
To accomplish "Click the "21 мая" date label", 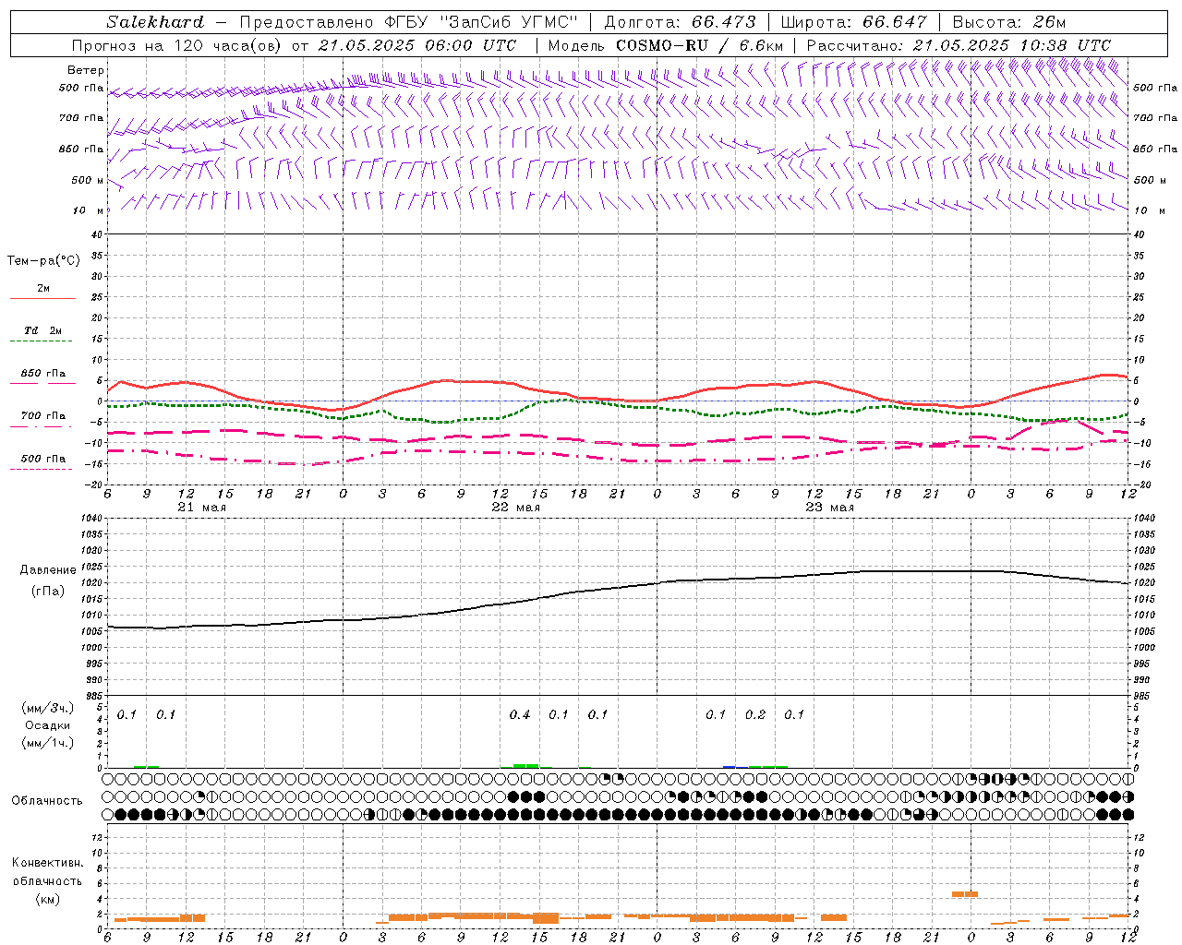I will point(202,508).
